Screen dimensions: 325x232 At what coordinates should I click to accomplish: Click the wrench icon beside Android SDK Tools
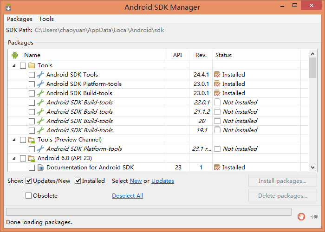(40, 75)
